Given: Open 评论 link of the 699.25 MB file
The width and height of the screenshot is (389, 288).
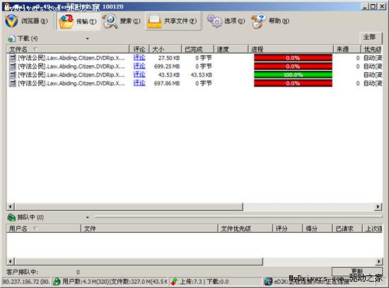Looking at the screenshot, I should click(x=139, y=67).
